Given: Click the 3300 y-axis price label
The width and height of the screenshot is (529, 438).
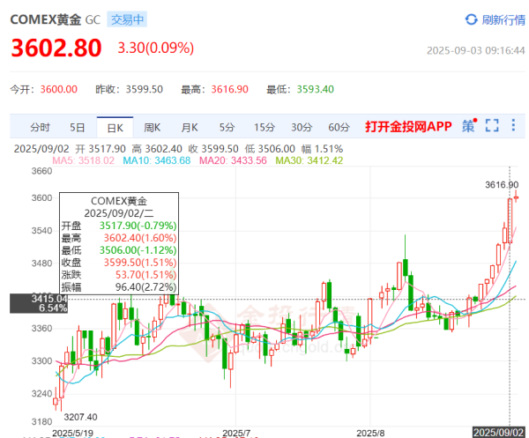Looking at the screenshot, I should [41, 361].
